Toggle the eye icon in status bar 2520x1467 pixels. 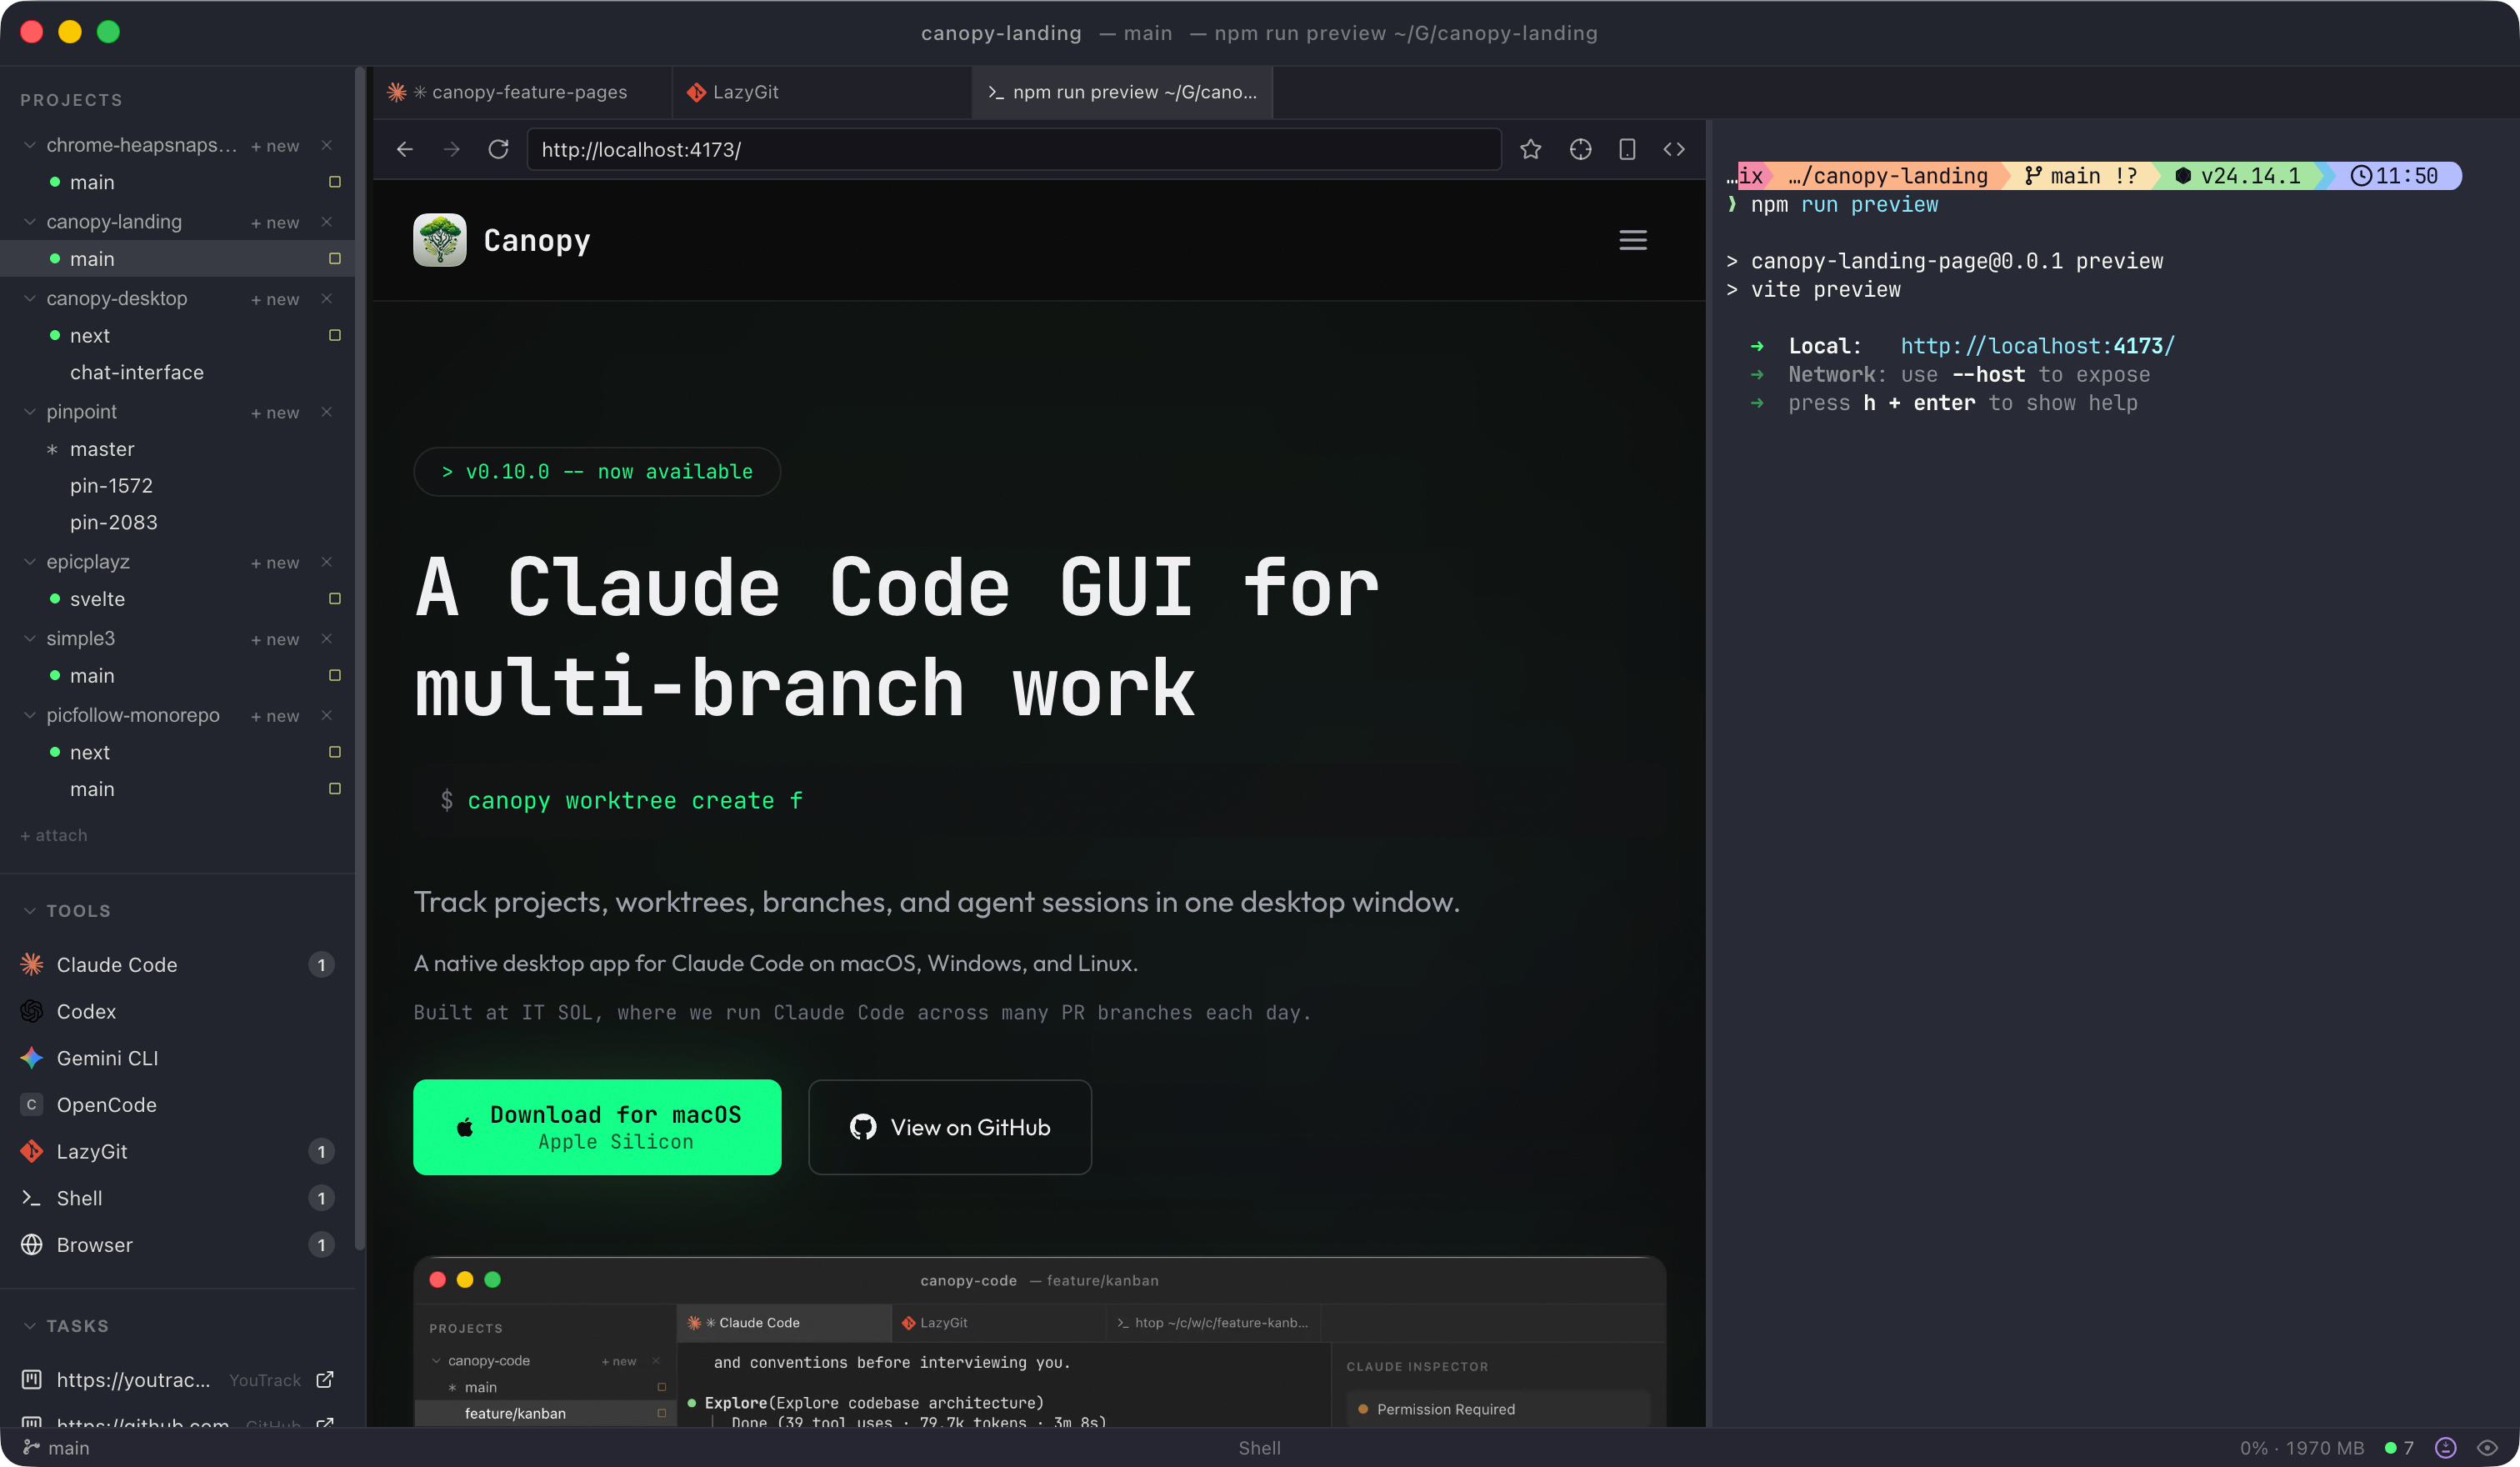pyautogui.click(x=2487, y=1447)
